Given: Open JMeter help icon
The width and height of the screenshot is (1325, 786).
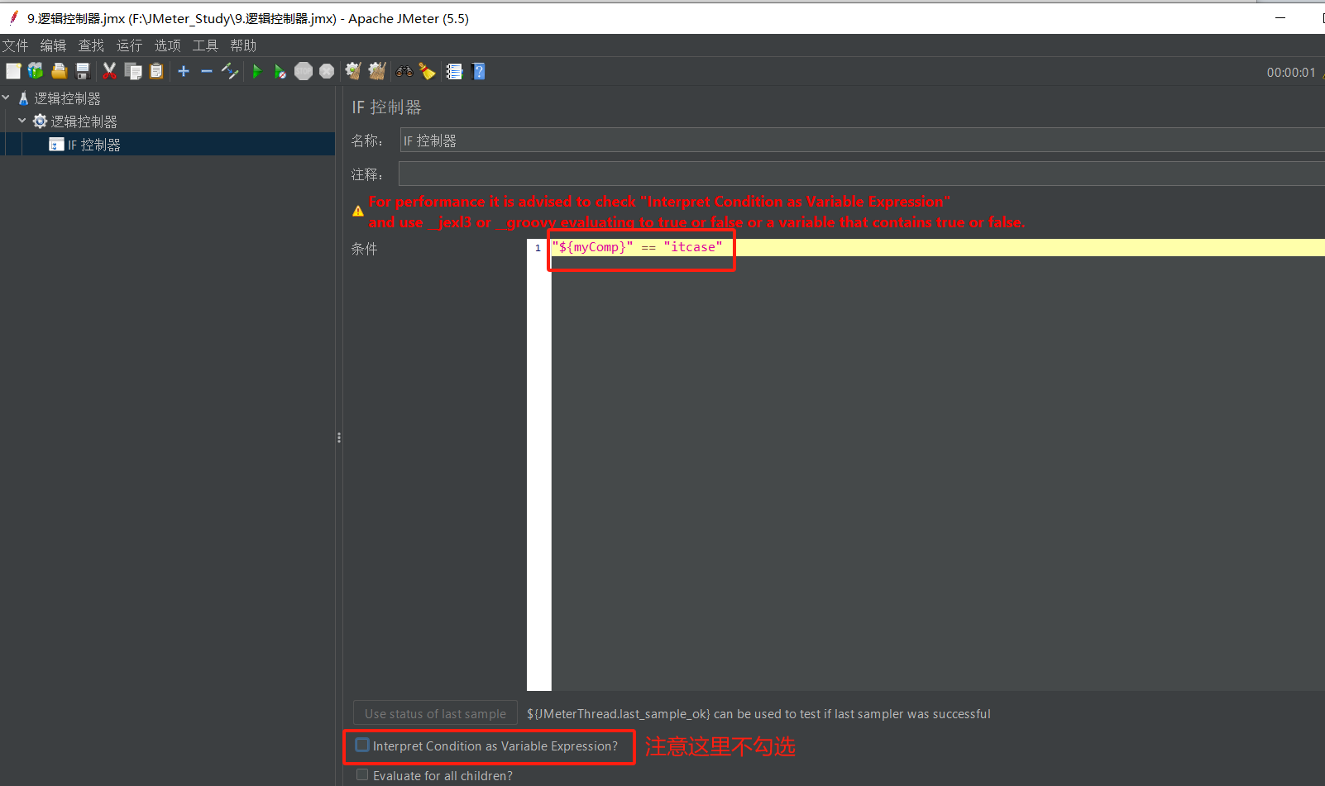Looking at the screenshot, I should (x=478, y=72).
